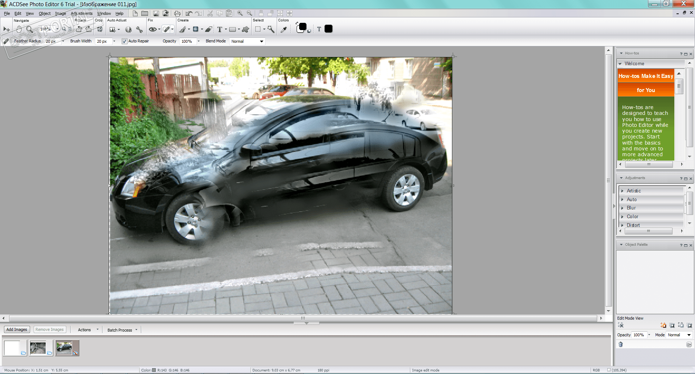
Task: Activate the Magic Wand selection tool
Action: click(x=271, y=29)
